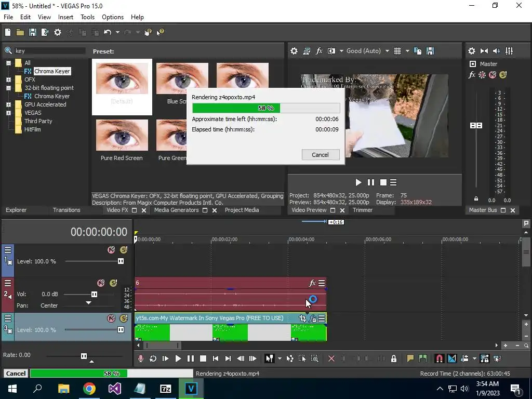532x399 pixels.
Task: Expand the GPU Accelerated folder
Action: (x=8, y=104)
